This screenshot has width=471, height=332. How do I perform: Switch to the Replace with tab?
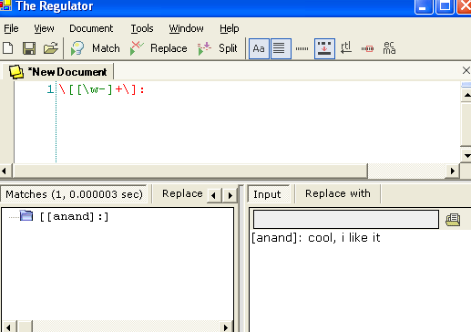pos(338,193)
